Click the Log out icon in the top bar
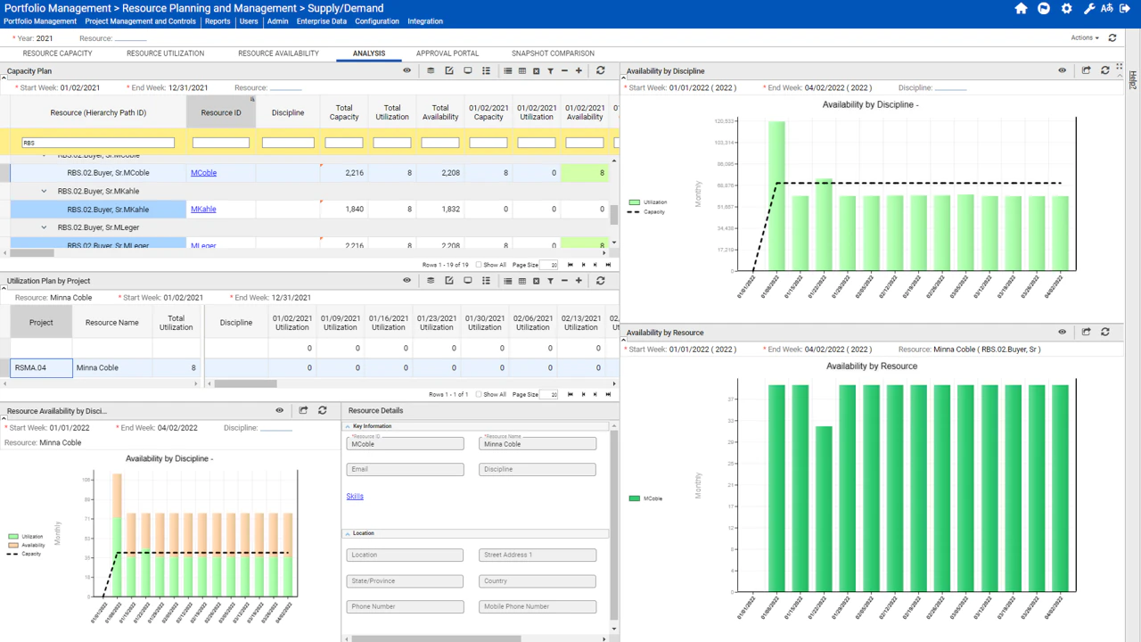 (x=1129, y=7)
